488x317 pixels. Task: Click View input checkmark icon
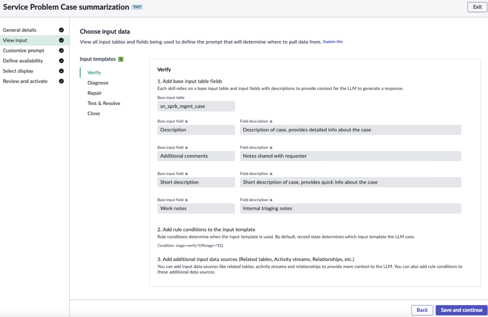click(61, 40)
